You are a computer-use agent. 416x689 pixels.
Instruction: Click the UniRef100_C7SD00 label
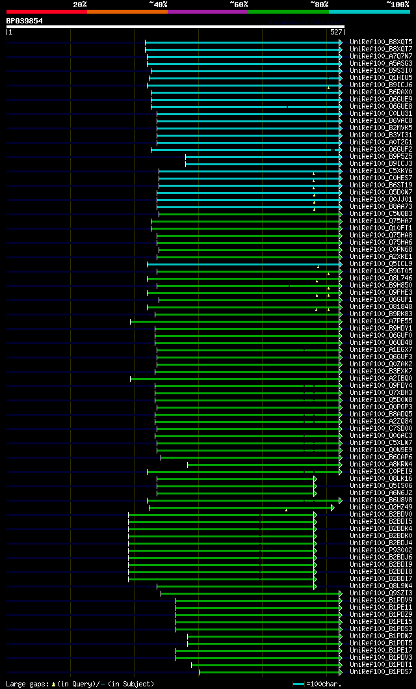[381, 429]
